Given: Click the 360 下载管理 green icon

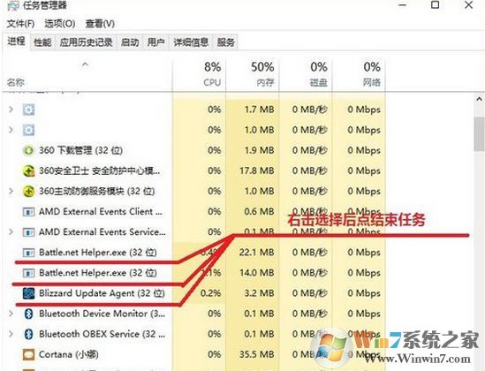Looking at the screenshot, I should click(29, 150).
